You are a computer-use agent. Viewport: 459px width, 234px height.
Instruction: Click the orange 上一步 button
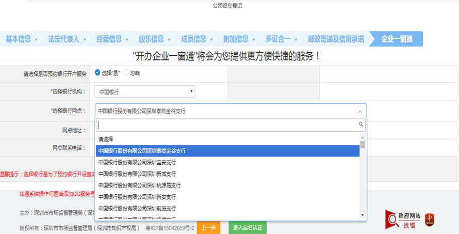pyautogui.click(x=208, y=227)
